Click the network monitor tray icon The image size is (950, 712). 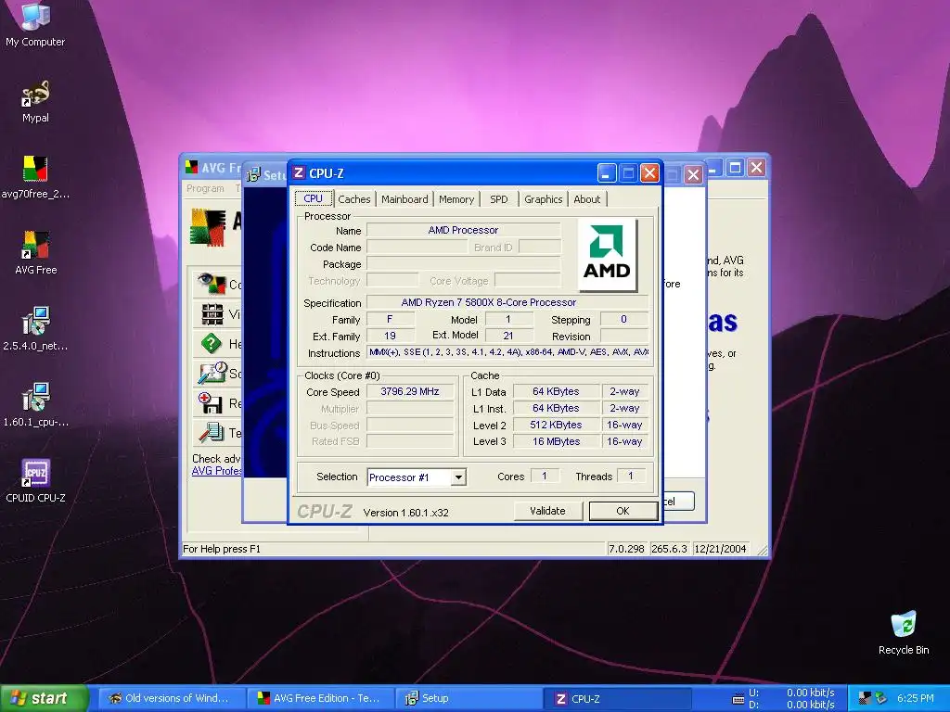[x=865, y=698]
